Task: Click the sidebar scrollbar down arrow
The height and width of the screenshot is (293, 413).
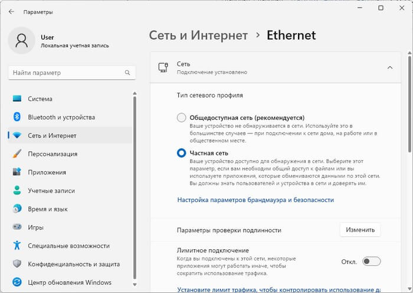Action: [135, 285]
